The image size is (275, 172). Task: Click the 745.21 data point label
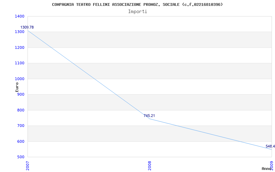click(149, 116)
